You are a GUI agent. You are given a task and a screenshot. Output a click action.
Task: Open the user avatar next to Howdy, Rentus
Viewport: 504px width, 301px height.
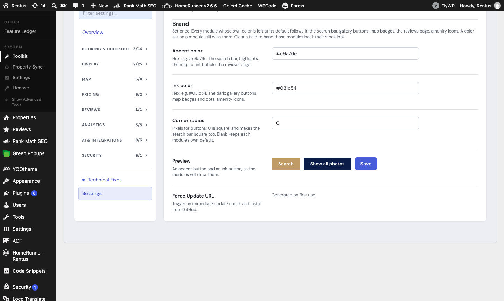(497, 6)
